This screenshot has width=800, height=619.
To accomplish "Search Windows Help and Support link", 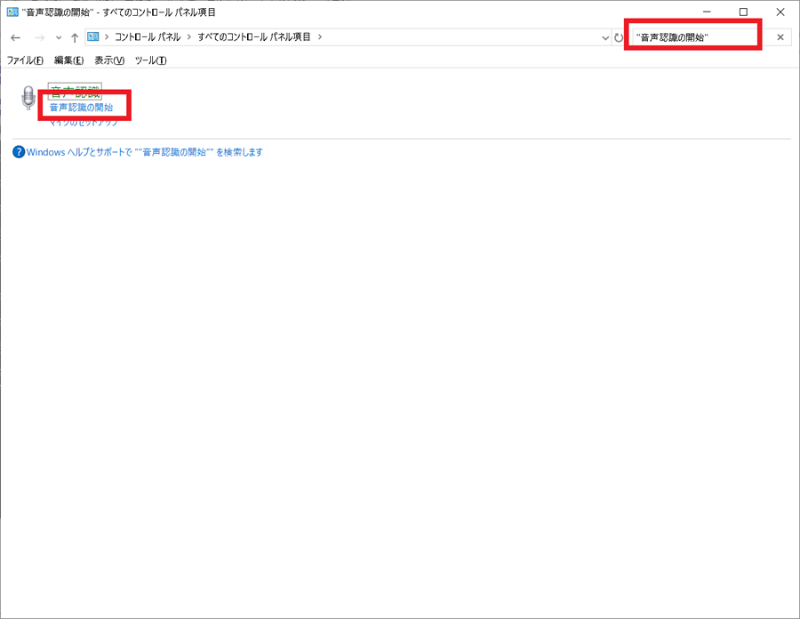I will coord(144,152).
